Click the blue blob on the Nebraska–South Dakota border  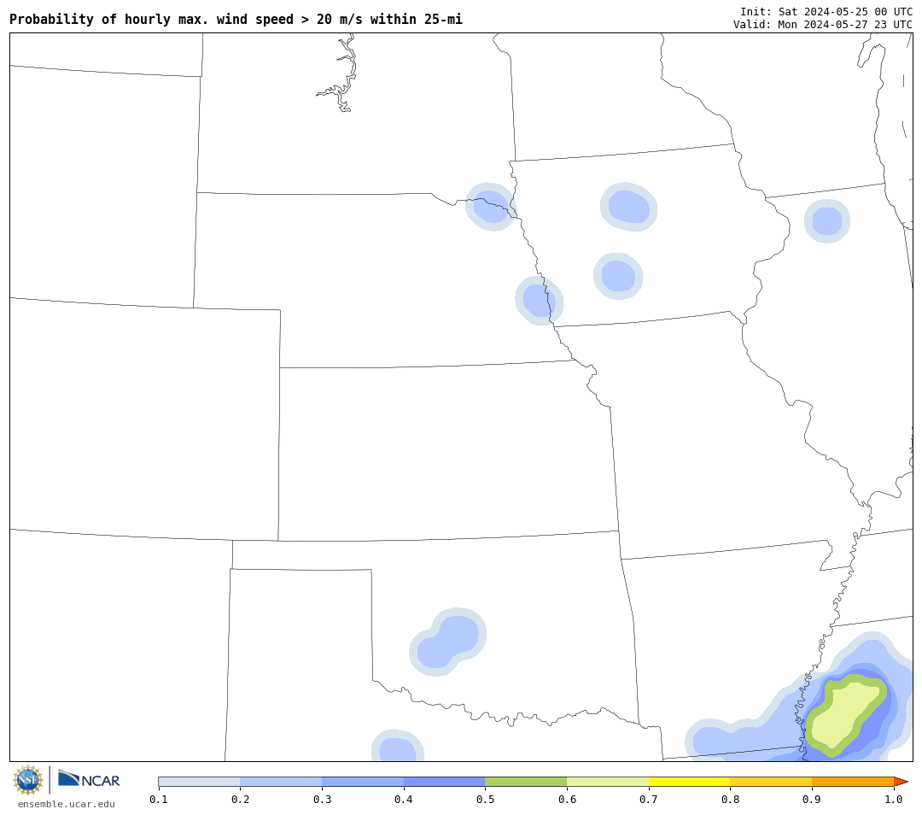pos(490,207)
